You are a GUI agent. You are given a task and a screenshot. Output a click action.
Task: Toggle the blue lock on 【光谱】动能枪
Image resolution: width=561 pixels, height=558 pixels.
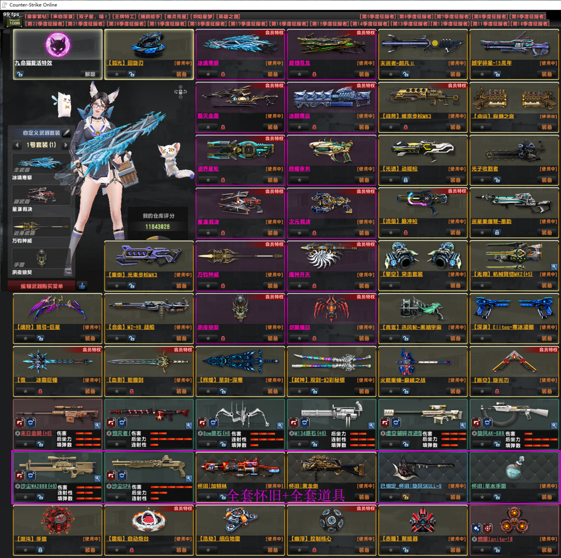[405, 180]
